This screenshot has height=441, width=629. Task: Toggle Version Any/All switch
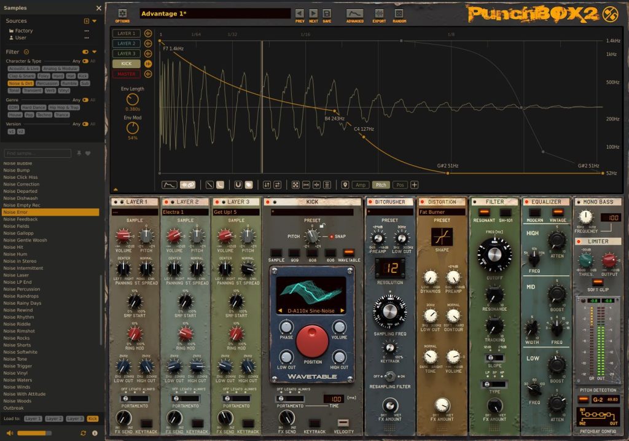pyautogui.click(x=85, y=124)
